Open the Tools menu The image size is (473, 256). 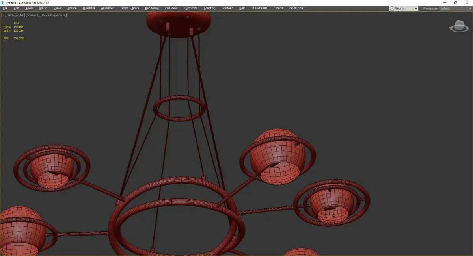tap(29, 8)
